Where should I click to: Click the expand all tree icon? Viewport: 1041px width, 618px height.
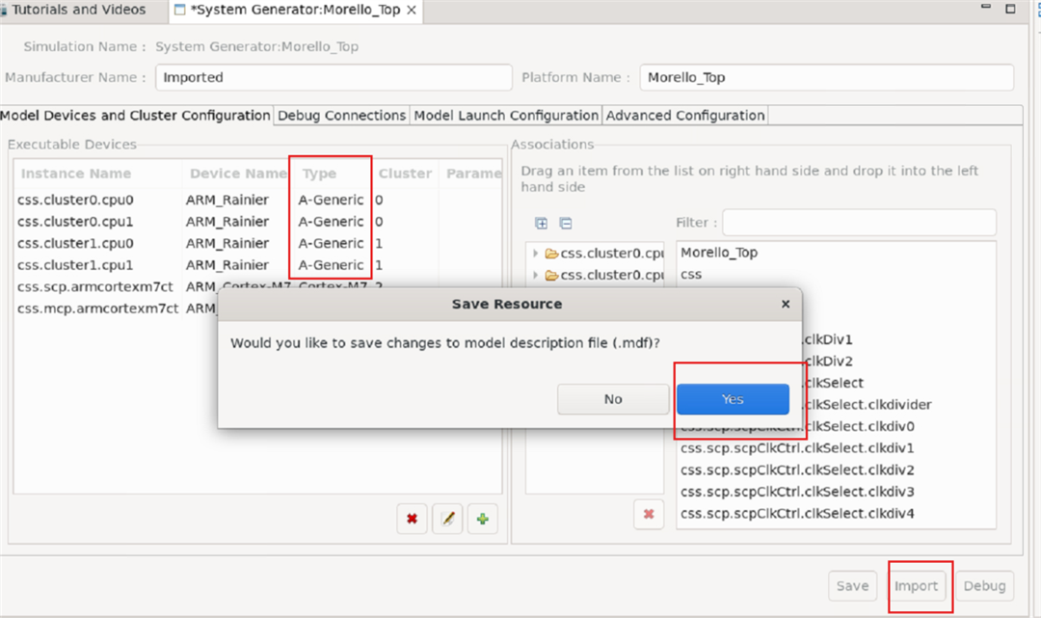tap(541, 223)
